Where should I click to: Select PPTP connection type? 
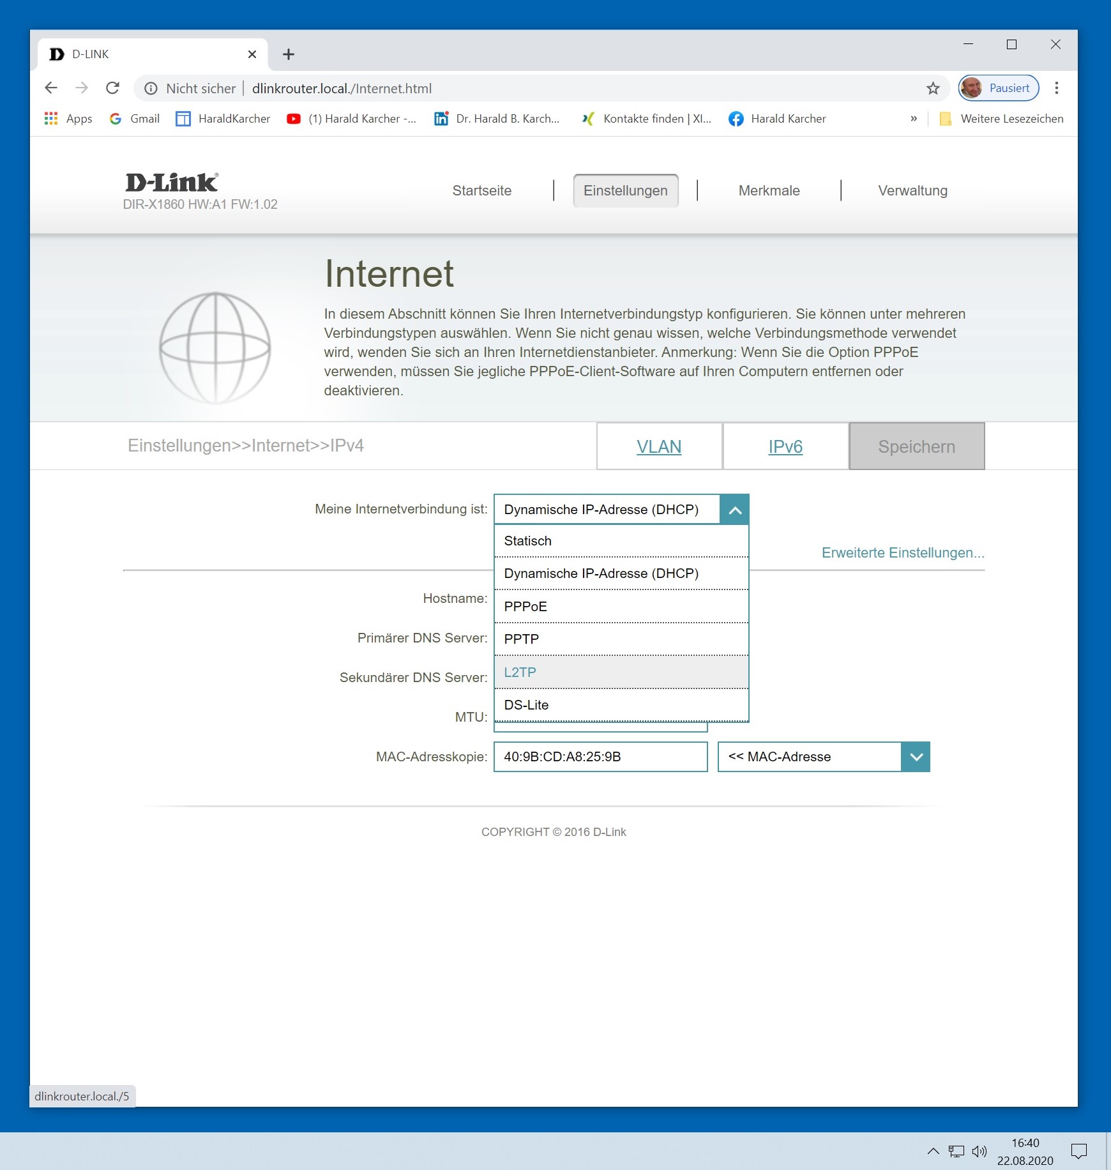621,639
